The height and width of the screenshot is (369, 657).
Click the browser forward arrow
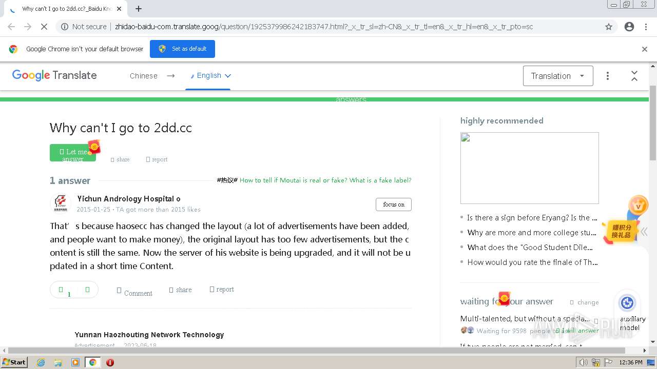tap(28, 27)
